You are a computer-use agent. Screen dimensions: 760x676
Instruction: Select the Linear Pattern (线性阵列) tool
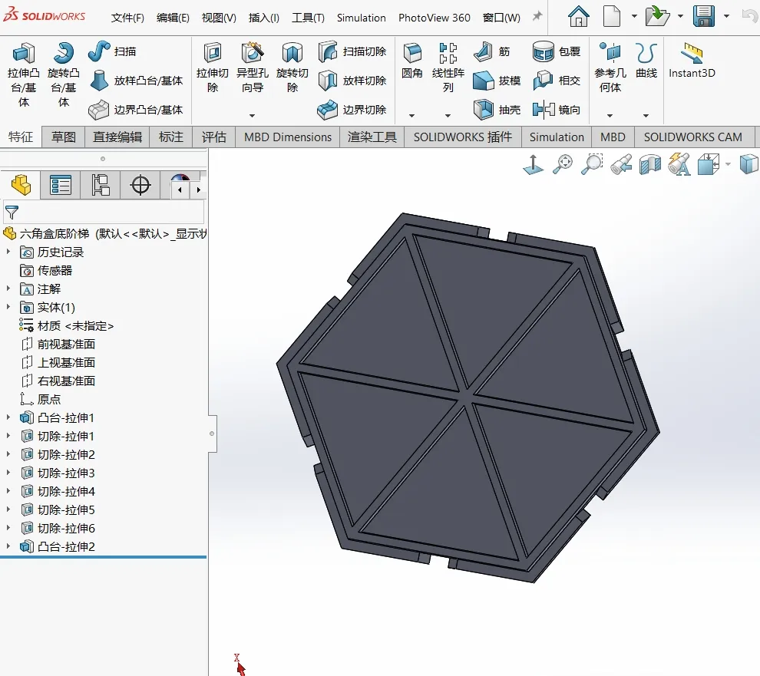click(448, 68)
